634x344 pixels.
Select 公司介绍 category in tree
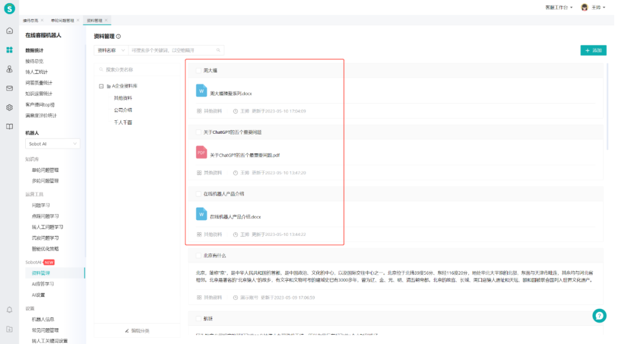[x=123, y=110]
